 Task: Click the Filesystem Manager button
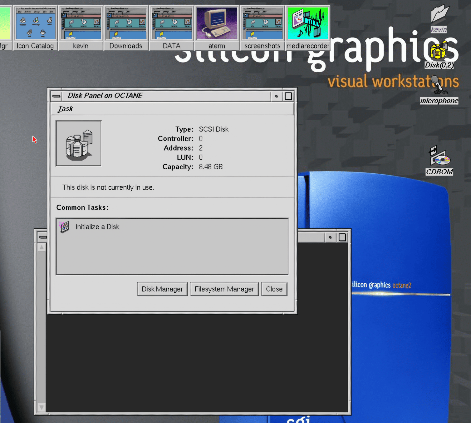pyautogui.click(x=224, y=289)
